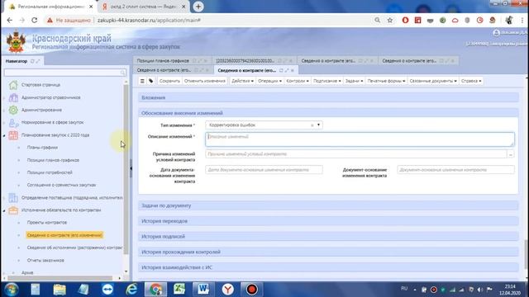
Task: Expand the Вложения section
Action: click(x=328, y=97)
